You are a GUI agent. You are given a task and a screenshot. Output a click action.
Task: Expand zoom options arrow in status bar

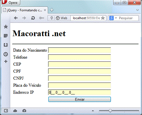pos(93,111)
